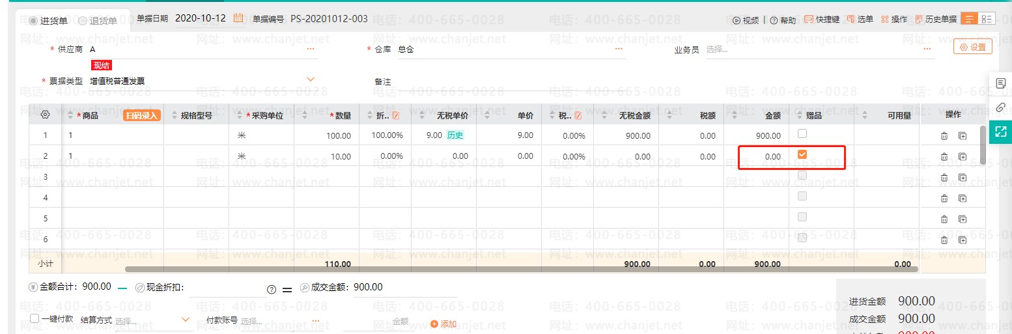Image resolution: width=1012 pixels, height=334 pixels.
Task: Expand the 票据类型 invoice type dropdown arrow
Action: point(311,79)
